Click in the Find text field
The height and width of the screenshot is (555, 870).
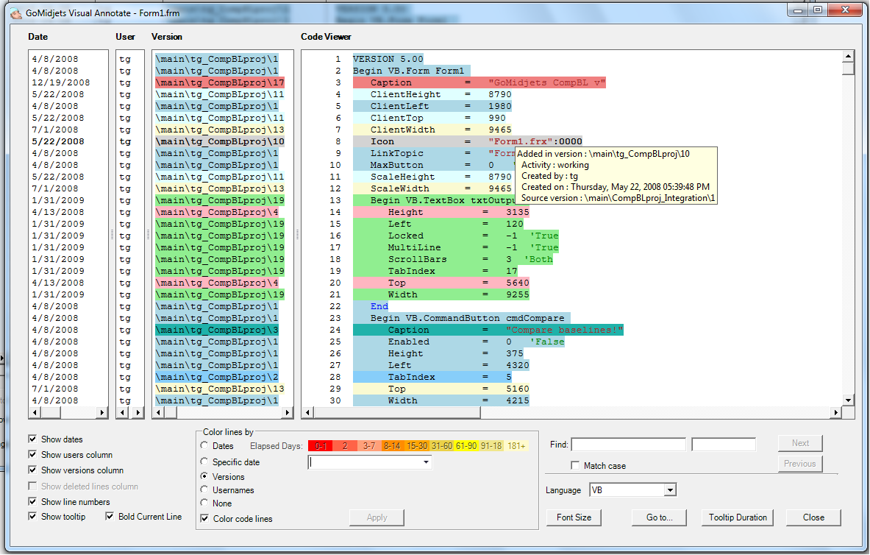coord(628,445)
